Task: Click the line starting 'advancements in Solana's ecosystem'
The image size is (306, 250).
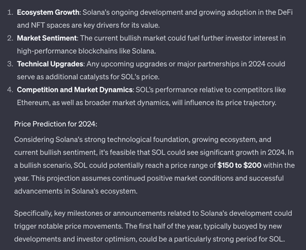Action: coord(76,191)
